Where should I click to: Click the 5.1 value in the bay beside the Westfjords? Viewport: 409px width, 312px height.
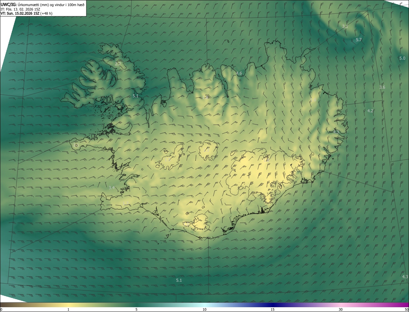[135, 96]
